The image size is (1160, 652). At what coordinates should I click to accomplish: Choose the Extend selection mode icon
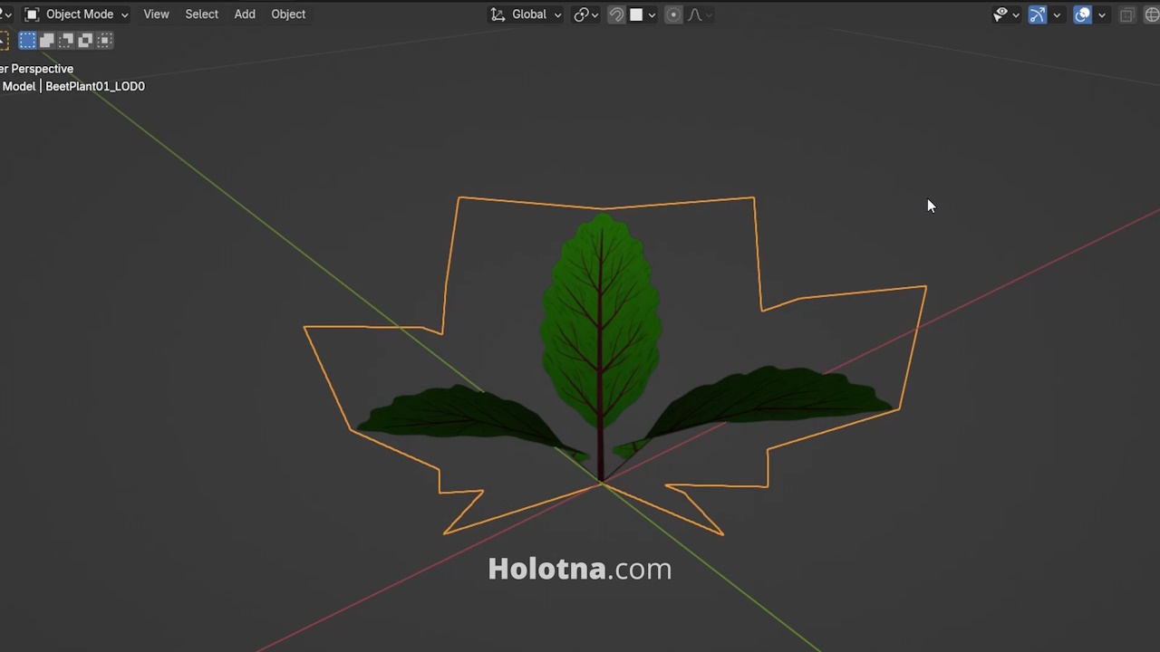(x=47, y=40)
